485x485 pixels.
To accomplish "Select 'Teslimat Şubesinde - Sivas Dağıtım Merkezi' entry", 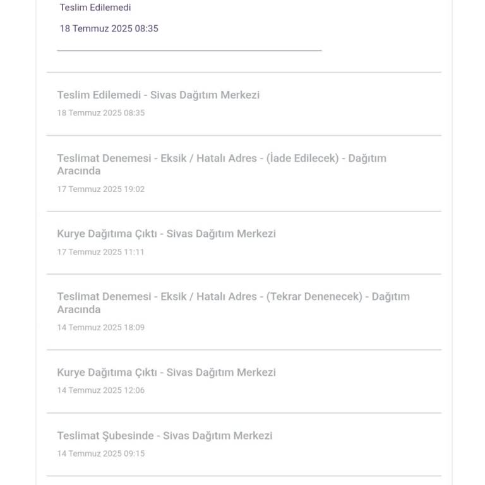I will (164, 436).
